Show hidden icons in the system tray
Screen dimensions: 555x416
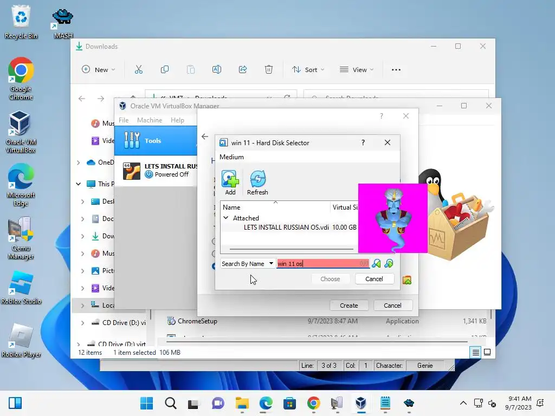point(463,403)
